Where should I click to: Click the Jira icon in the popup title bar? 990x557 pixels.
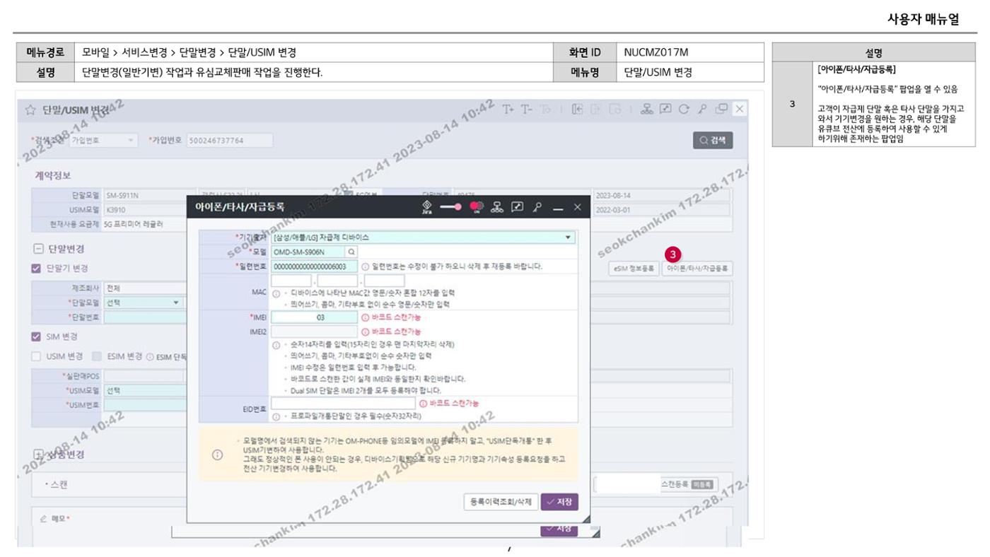[x=426, y=206]
